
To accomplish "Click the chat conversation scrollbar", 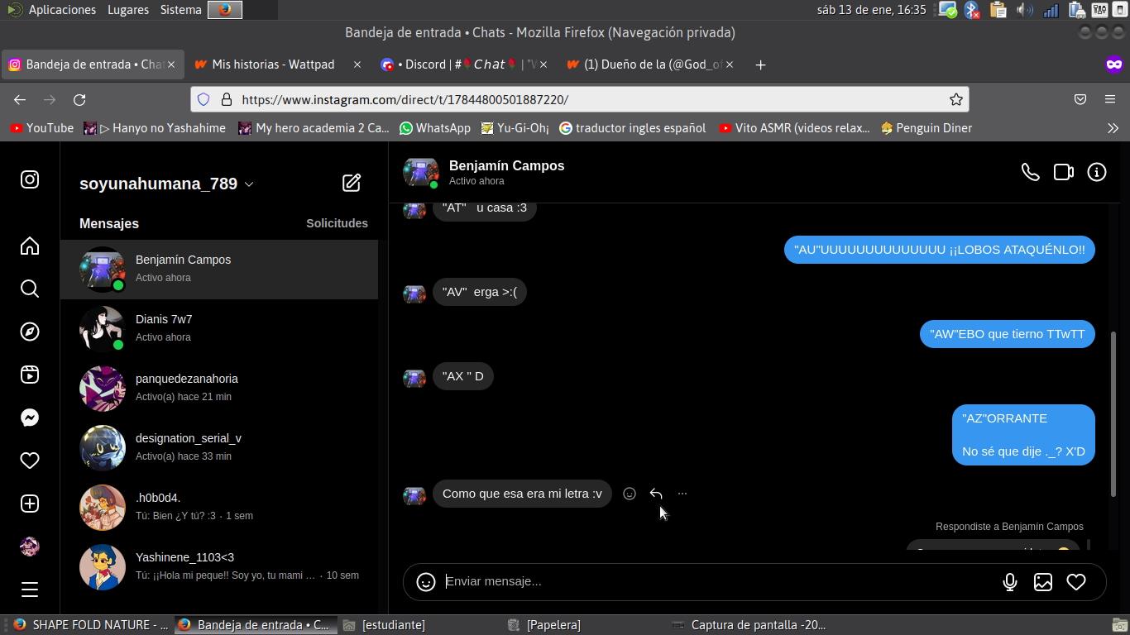I will point(1114,413).
